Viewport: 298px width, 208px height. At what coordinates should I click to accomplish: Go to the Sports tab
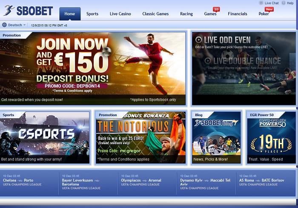click(92, 14)
